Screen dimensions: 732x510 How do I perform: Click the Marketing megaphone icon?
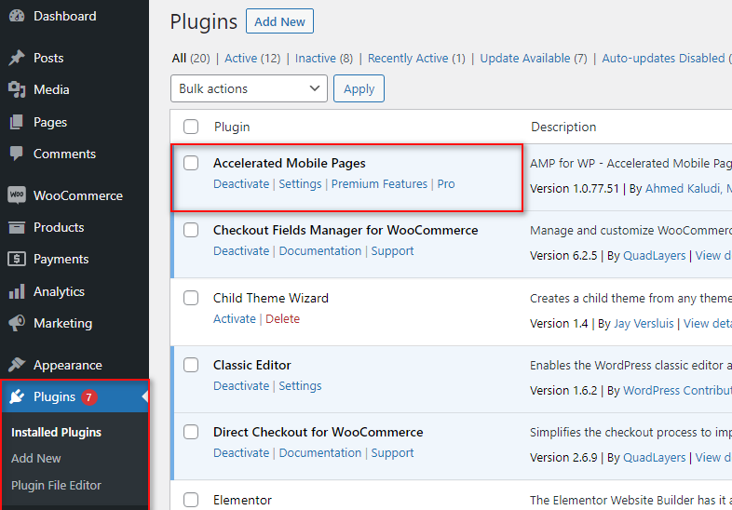point(17,323)
